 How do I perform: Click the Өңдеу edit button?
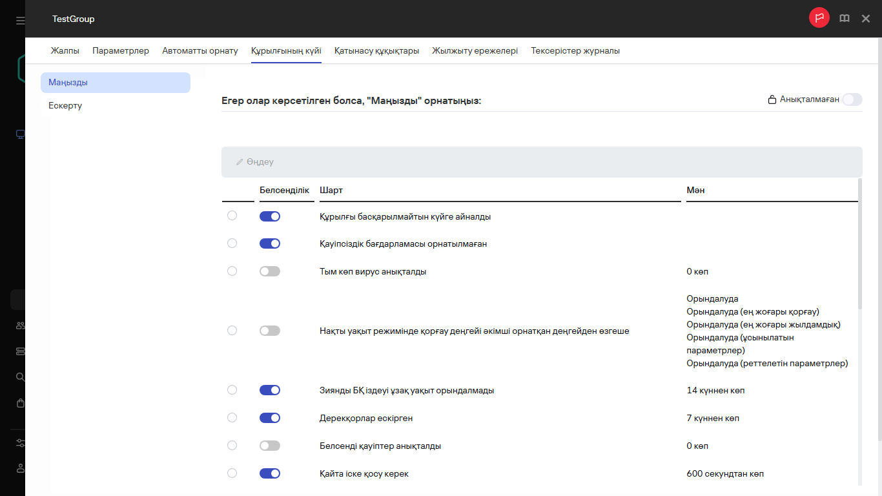click(x=255, y=162)
